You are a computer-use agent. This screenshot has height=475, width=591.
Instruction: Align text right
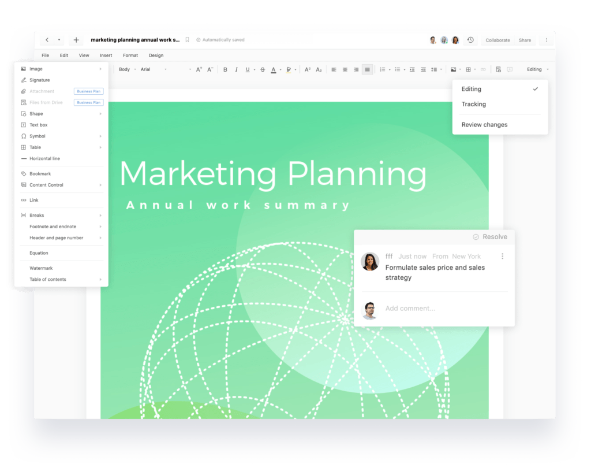pyautogui.click(x=356, y=69)
